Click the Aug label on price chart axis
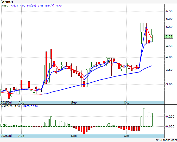177x142 pixels. (21, 102)
